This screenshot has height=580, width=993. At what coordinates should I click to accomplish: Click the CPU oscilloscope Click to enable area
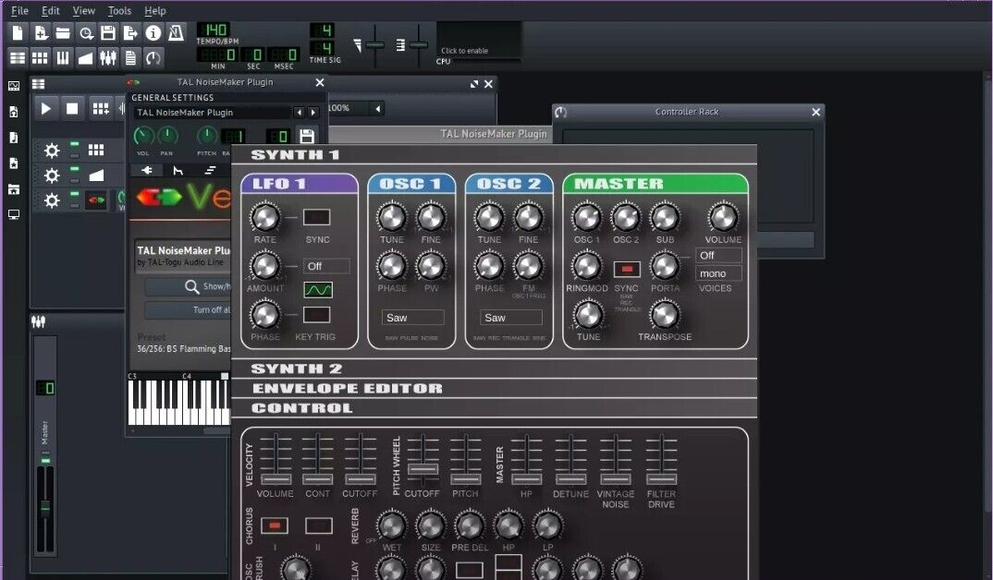(x=479, y=42)
